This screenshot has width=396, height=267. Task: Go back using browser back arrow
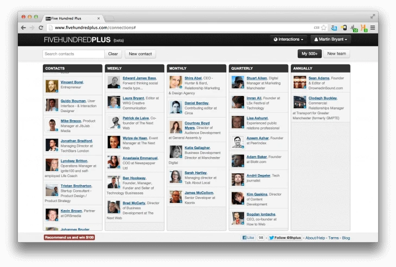(23, 28)
